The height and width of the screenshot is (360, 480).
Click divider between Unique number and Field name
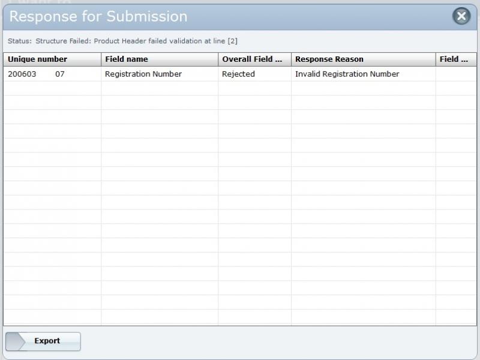click(x=101, y=59)
